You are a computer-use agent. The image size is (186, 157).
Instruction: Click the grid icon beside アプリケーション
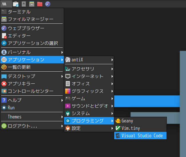pos(4,60)
